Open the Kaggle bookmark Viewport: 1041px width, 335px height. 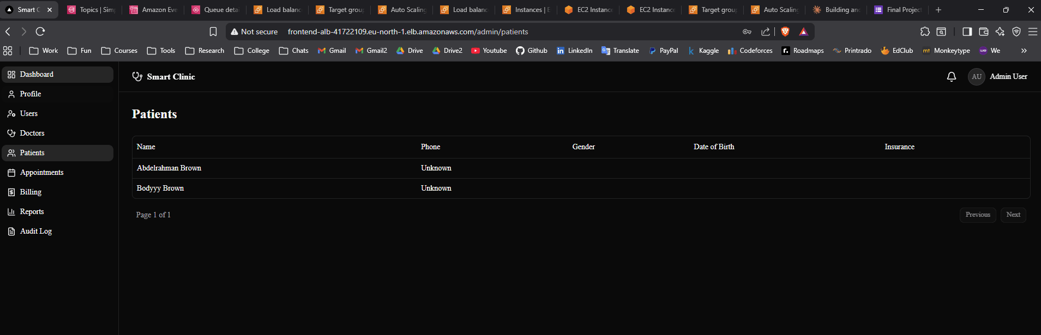(x=703, y=51)
